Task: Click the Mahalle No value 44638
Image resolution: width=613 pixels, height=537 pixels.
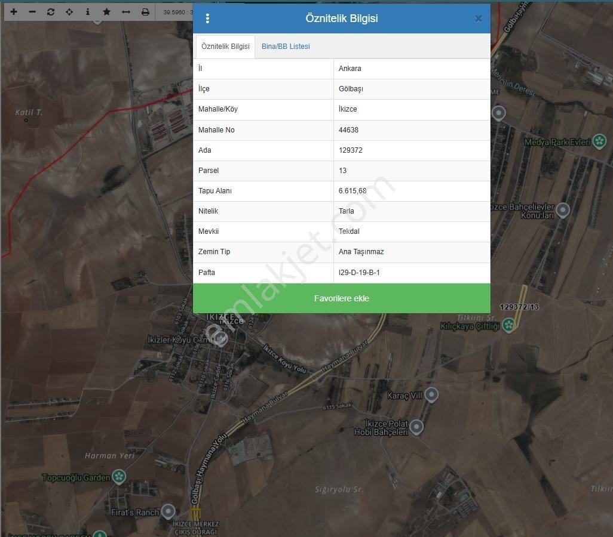Action: 348,130
